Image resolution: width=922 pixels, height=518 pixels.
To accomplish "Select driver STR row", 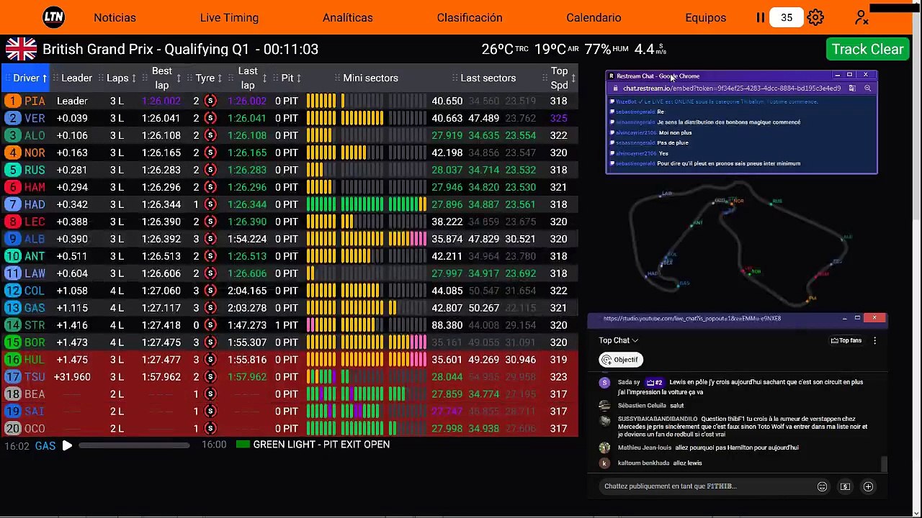I will pos(290,325).
